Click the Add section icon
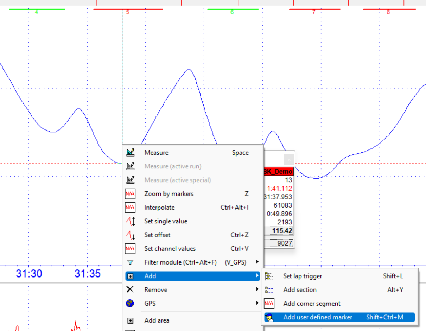Screen dimensions: 426x331 click(269, 290)
